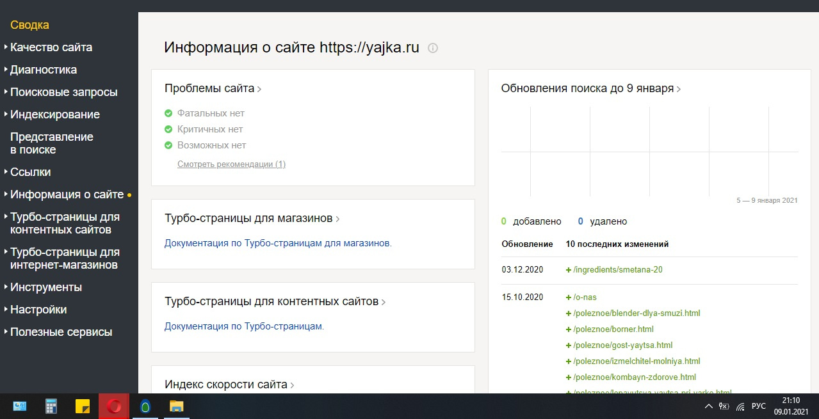
Task: Click the battery status tray icon
Action: (725, 406)
